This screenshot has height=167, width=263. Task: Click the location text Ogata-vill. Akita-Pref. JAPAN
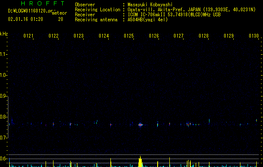pyautogui.click(x=164, y=10)
